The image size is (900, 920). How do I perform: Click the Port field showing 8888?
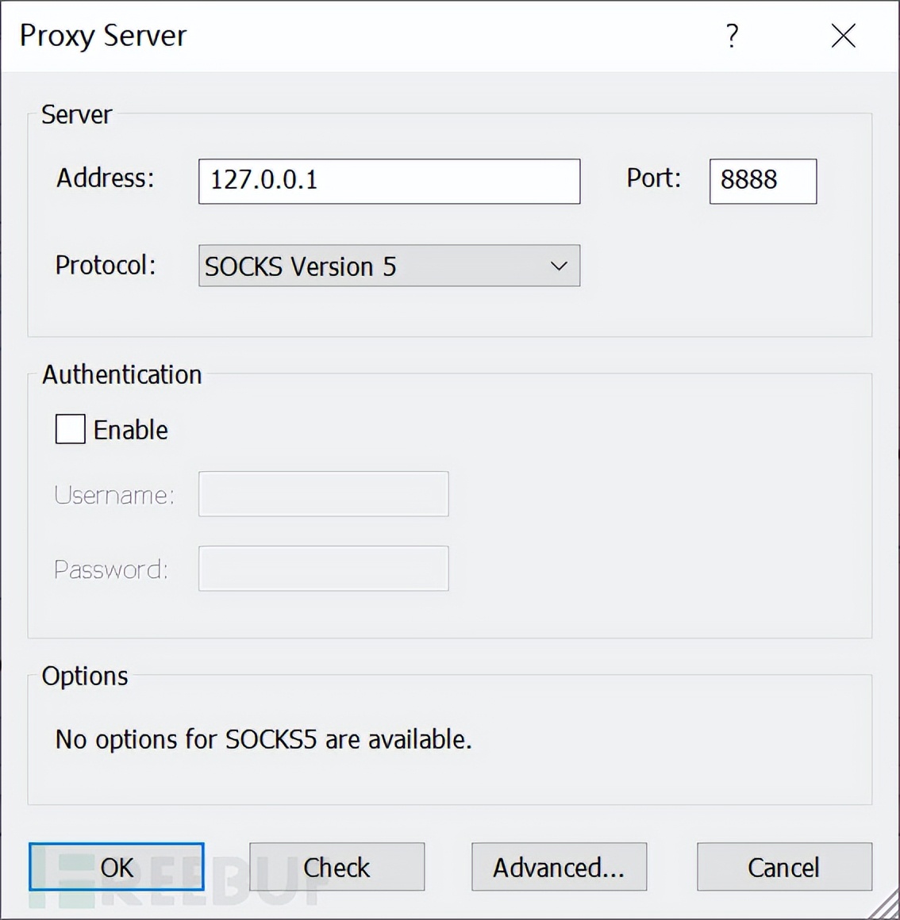(x=763, y=182)
